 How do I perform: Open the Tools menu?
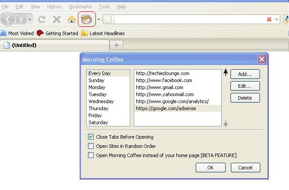coord(104,7)
